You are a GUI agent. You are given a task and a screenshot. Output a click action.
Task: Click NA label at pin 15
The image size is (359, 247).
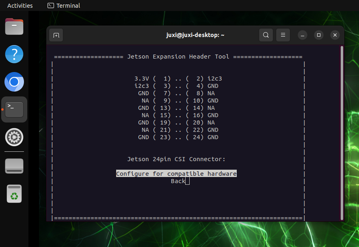145,115
